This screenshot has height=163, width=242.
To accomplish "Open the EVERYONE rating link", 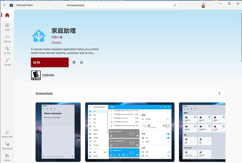I will click(x=48, y=75).
